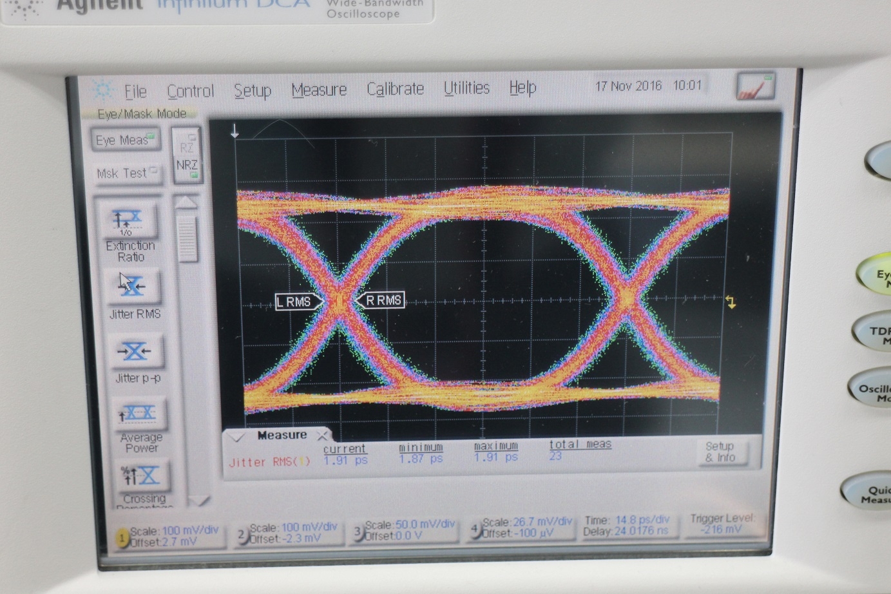Click the waveform icon at top right

click(x=755, y=86)
